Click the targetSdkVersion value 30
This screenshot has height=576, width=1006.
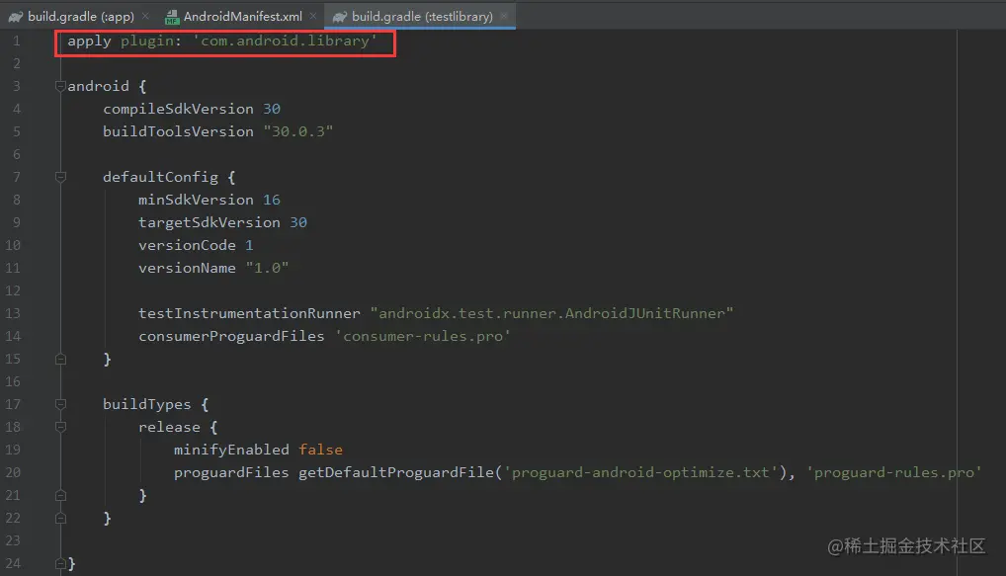pyautogui.click(x=298, y=222)
